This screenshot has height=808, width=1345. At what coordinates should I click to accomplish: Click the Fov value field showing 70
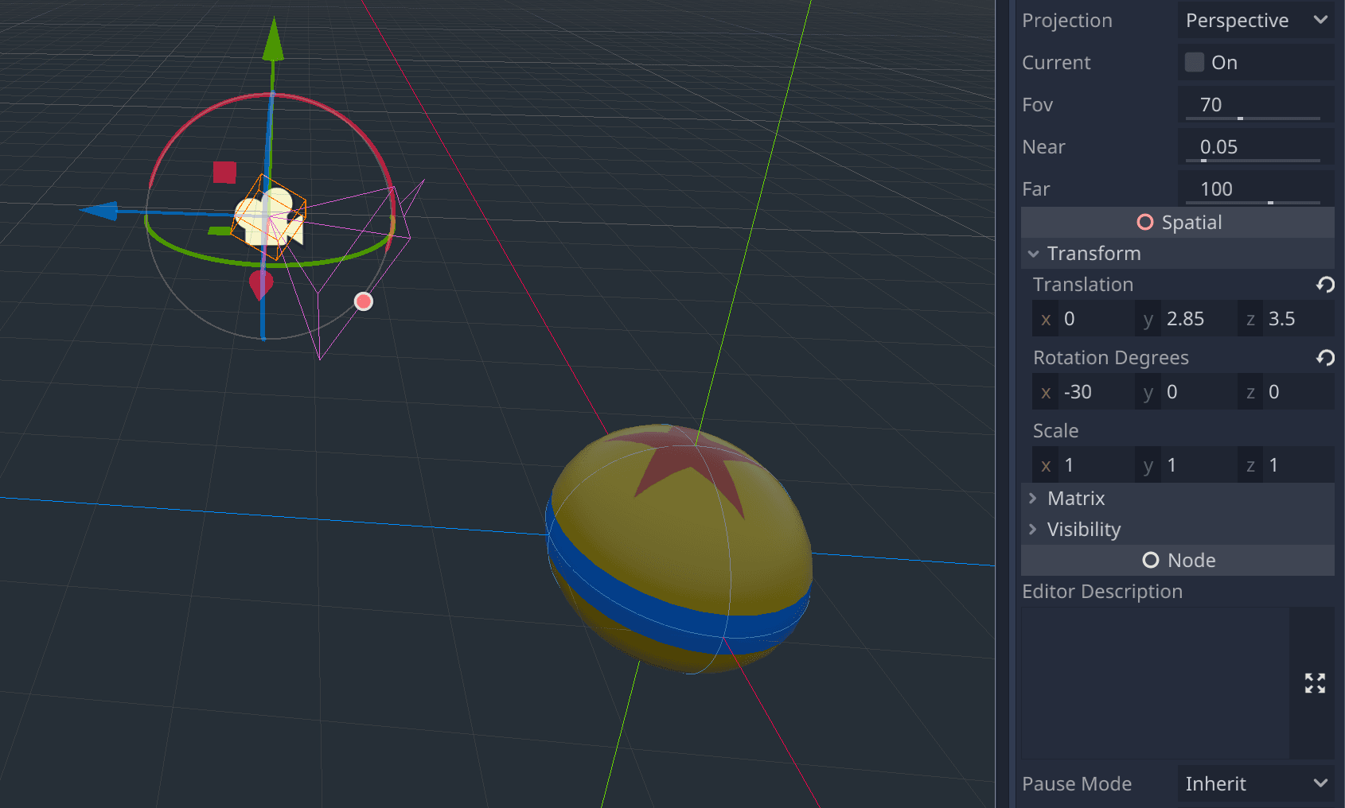(x=1256, y=104)
